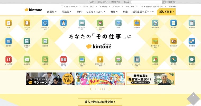Click the CRM app icon
The height and width of the screenshot is (106, 201).
click(63, 23)
